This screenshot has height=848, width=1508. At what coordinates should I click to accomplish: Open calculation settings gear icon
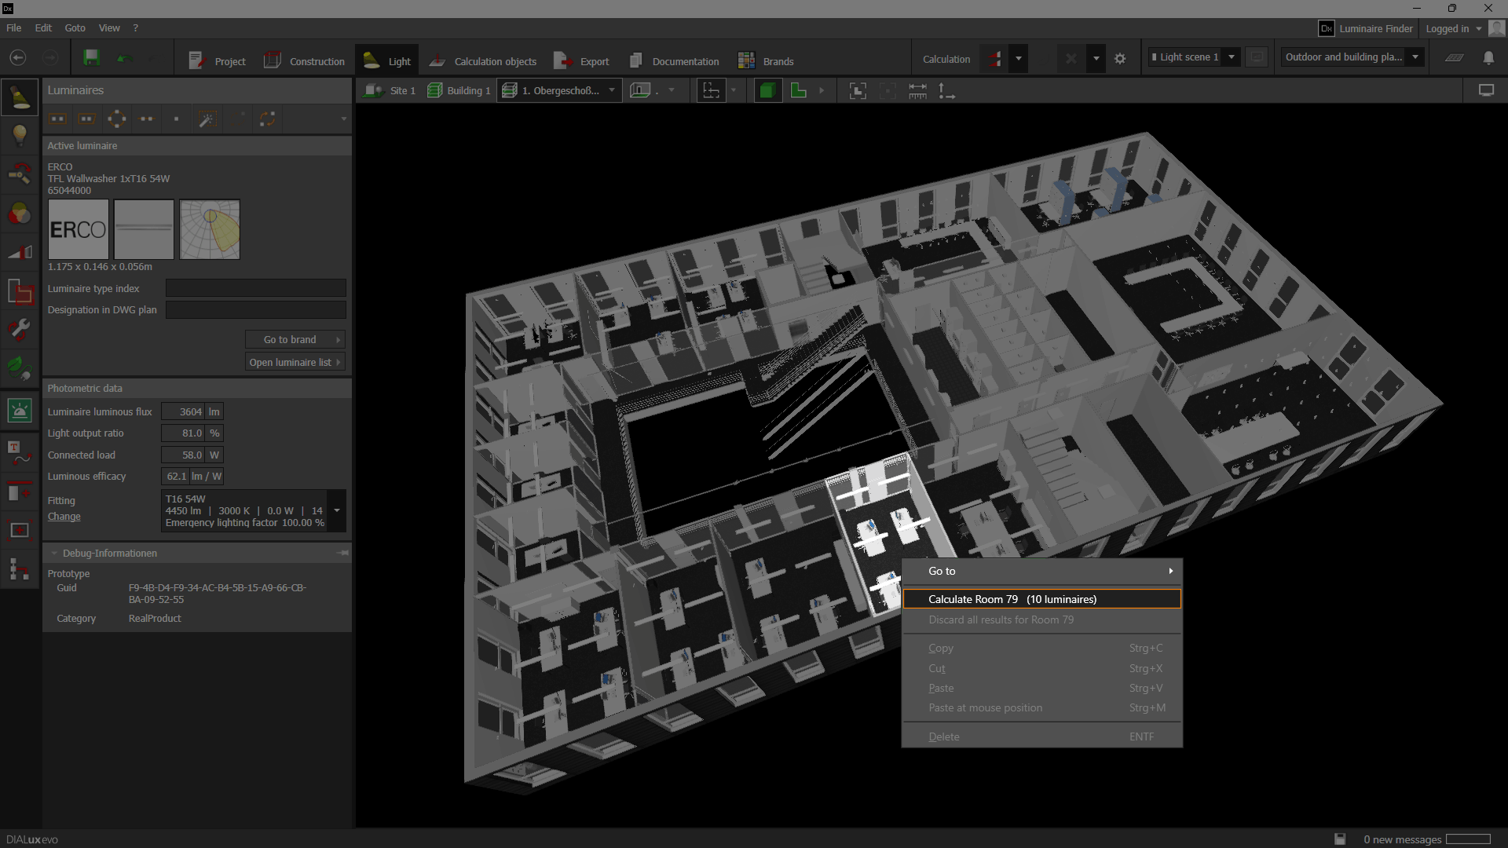point(1120,59)
